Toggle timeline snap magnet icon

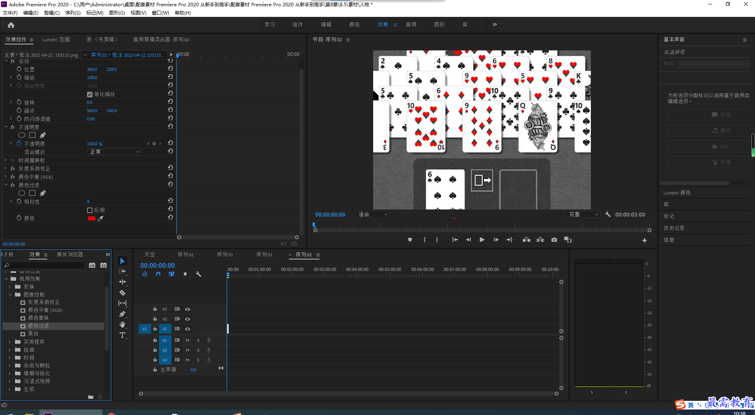[x=158, y=274]
